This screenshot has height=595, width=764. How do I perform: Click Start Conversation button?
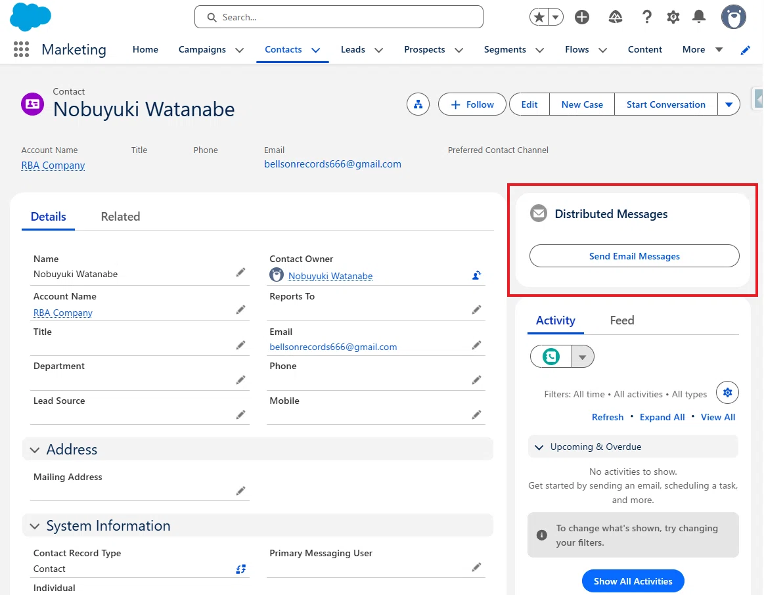click(665, 104)
